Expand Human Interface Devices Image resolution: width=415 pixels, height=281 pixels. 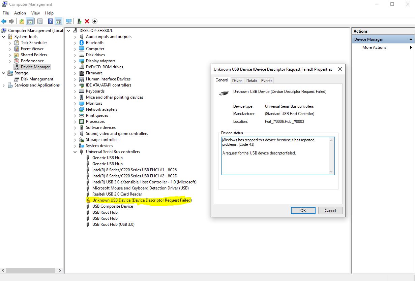click(x=75, y=79)
